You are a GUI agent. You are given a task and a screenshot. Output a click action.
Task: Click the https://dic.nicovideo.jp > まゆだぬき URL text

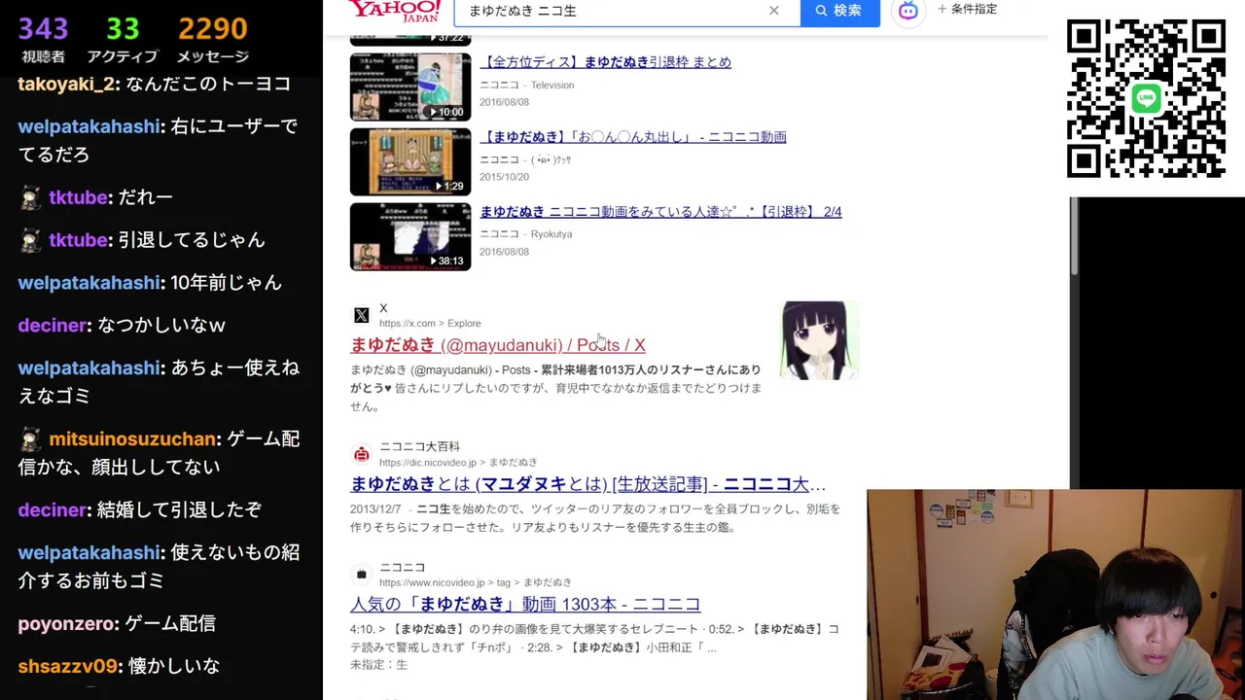[x=458, y=463]
